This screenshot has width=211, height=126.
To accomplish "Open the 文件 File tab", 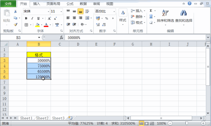I will 8,4.
